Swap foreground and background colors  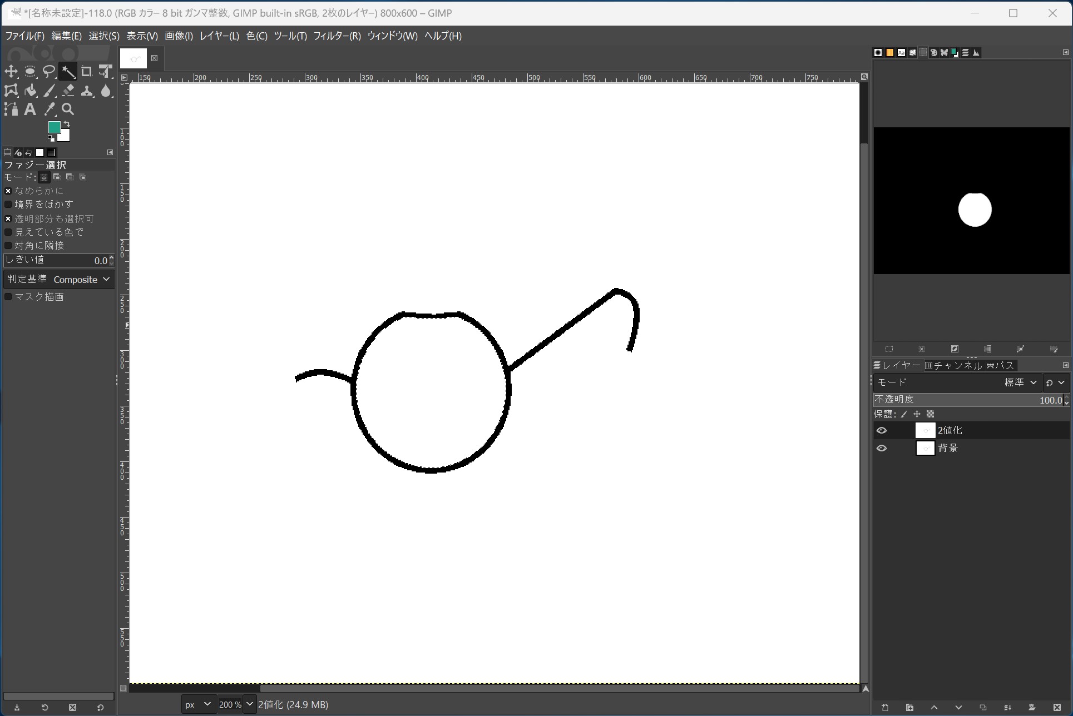pyautogui.click(x=67, y=122)
